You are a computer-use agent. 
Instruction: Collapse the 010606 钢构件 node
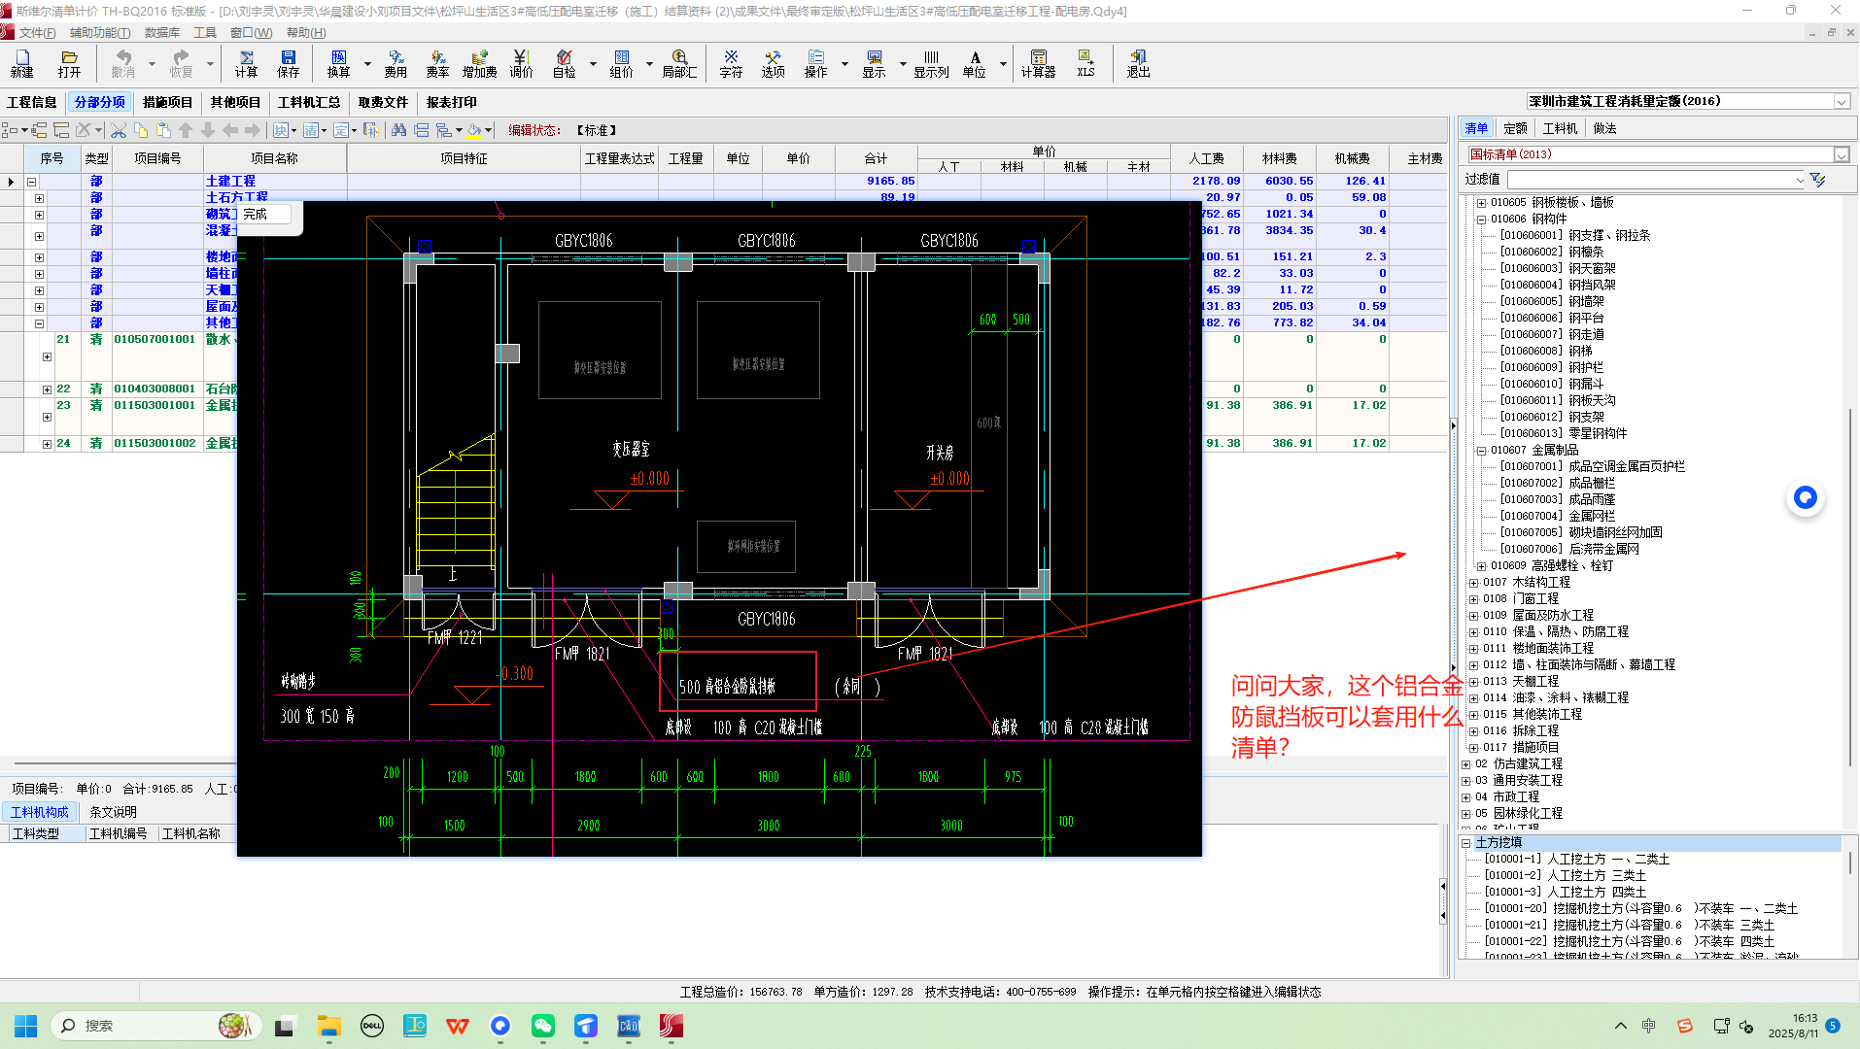coord(1481,220)
